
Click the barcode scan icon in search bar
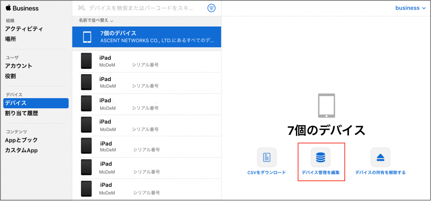click(82, 8)
